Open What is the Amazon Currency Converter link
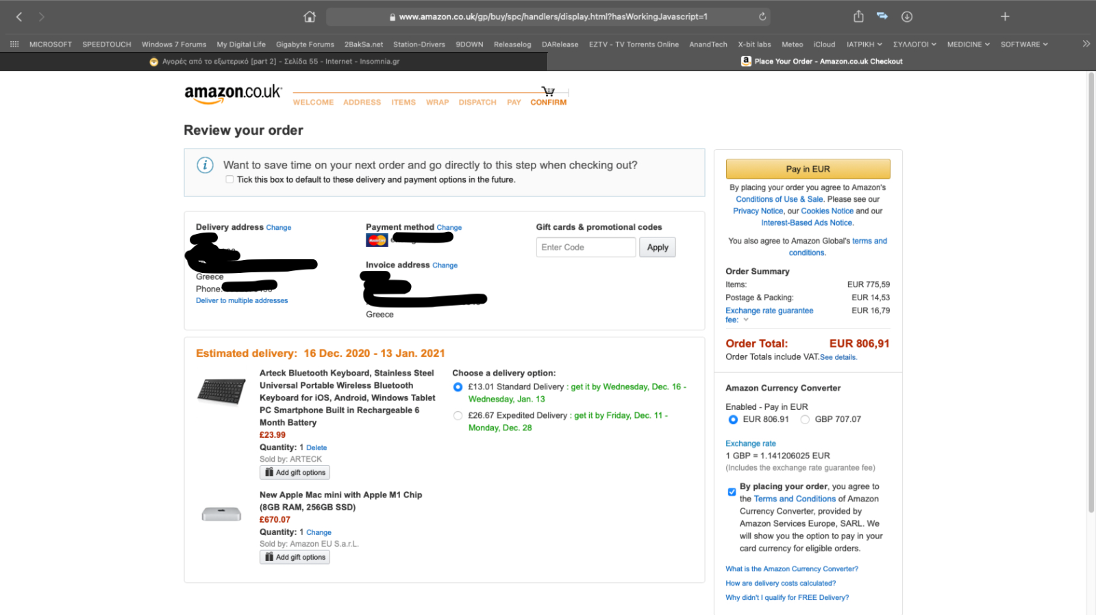The image size is (1096, 615). tap(792, 568)
